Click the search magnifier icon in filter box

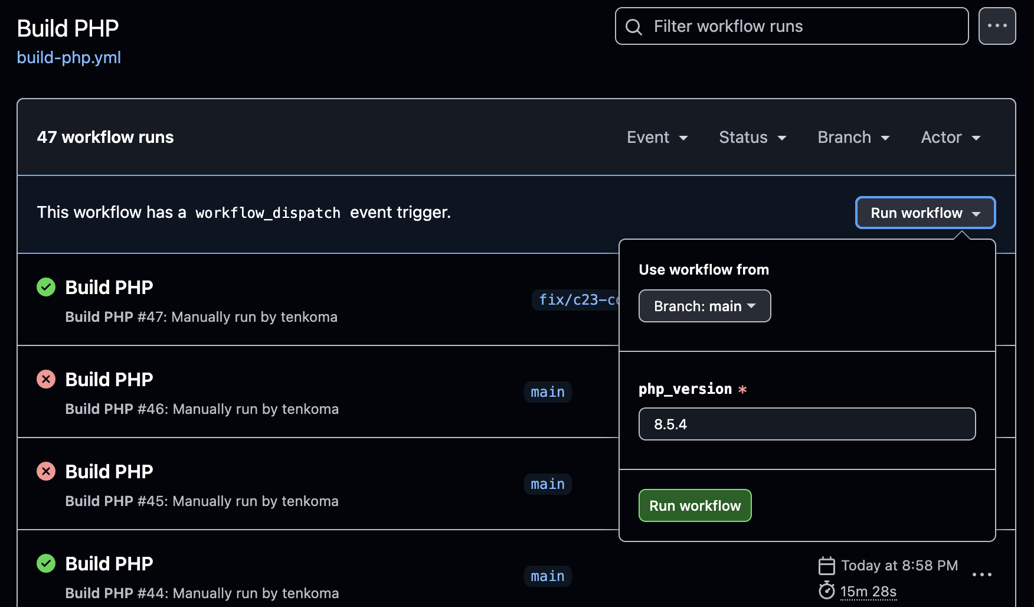(633, 27)
